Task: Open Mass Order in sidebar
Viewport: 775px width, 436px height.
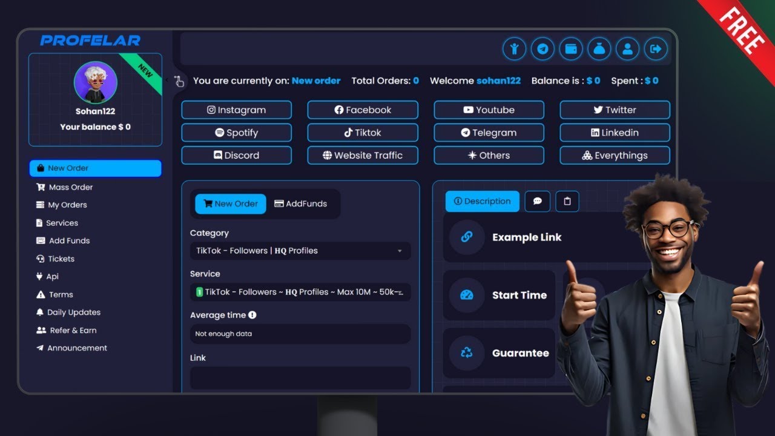Action: click(65, 187)
